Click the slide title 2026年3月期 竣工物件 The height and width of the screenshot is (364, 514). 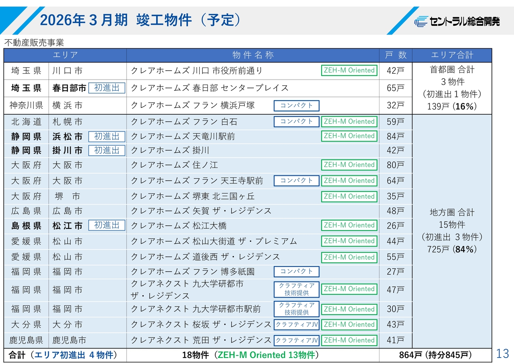[x=141, y=20]
